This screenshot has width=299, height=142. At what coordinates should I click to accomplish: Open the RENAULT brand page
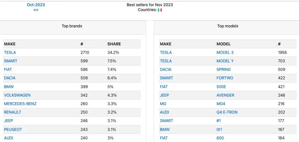tap(12, 112)
